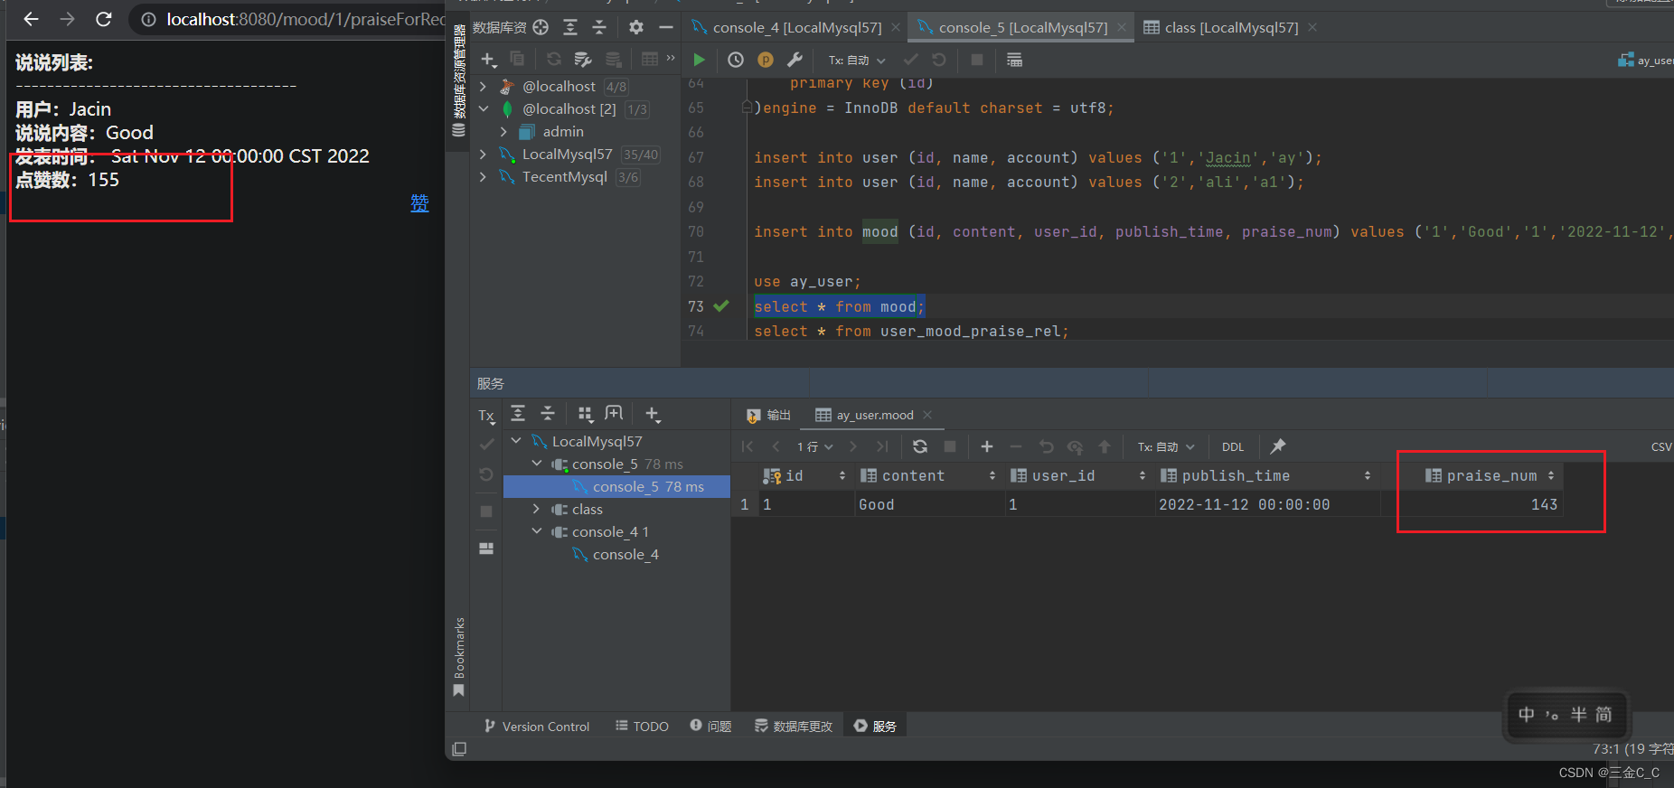Open query history clock icon
Viewport: 1674px width, 788px height.
736,60
